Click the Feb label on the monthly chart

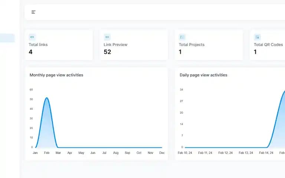[x=47, y=153]
